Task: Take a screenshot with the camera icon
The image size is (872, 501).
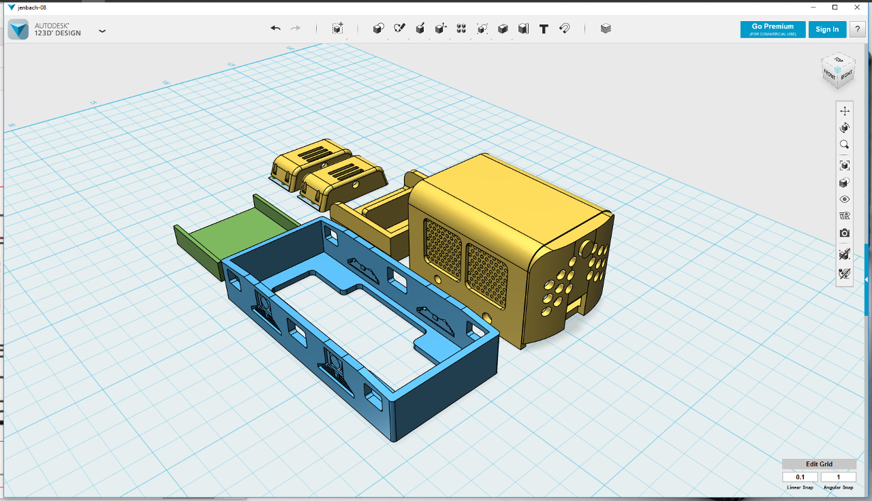Action: pos(845,233)
